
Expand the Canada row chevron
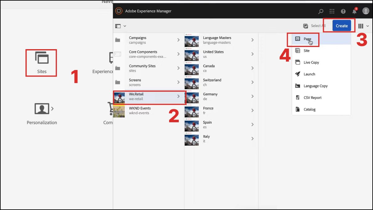[x=252, y=68]
